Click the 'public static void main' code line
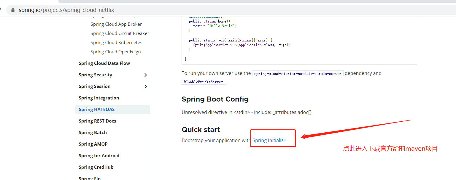456x180 pixels. (231, 40)
